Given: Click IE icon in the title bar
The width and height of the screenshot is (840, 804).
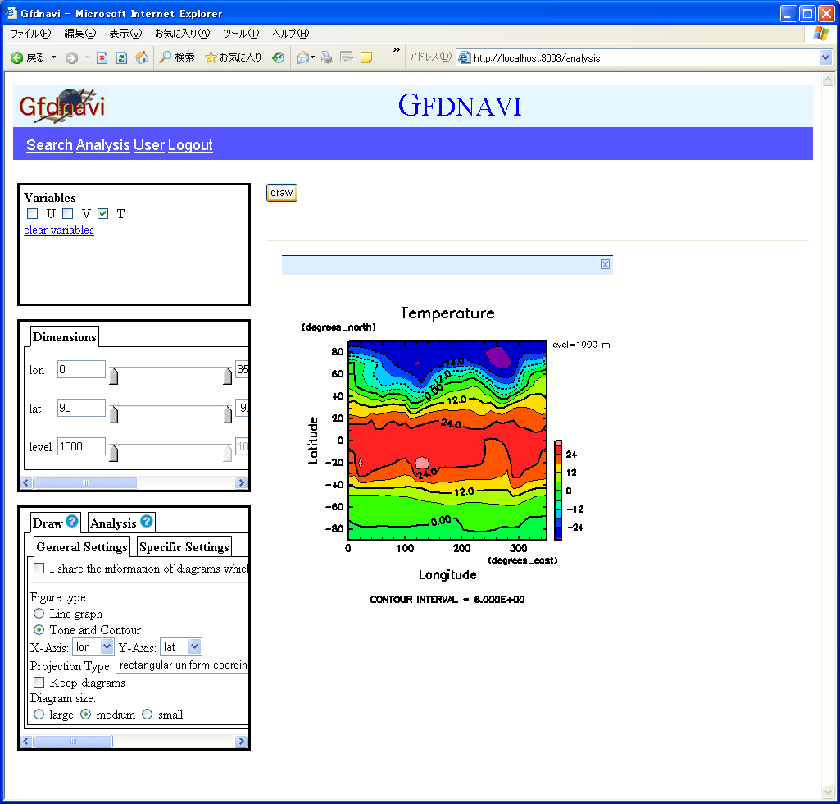Looking at the screenshot, I should tap(11, 12).
